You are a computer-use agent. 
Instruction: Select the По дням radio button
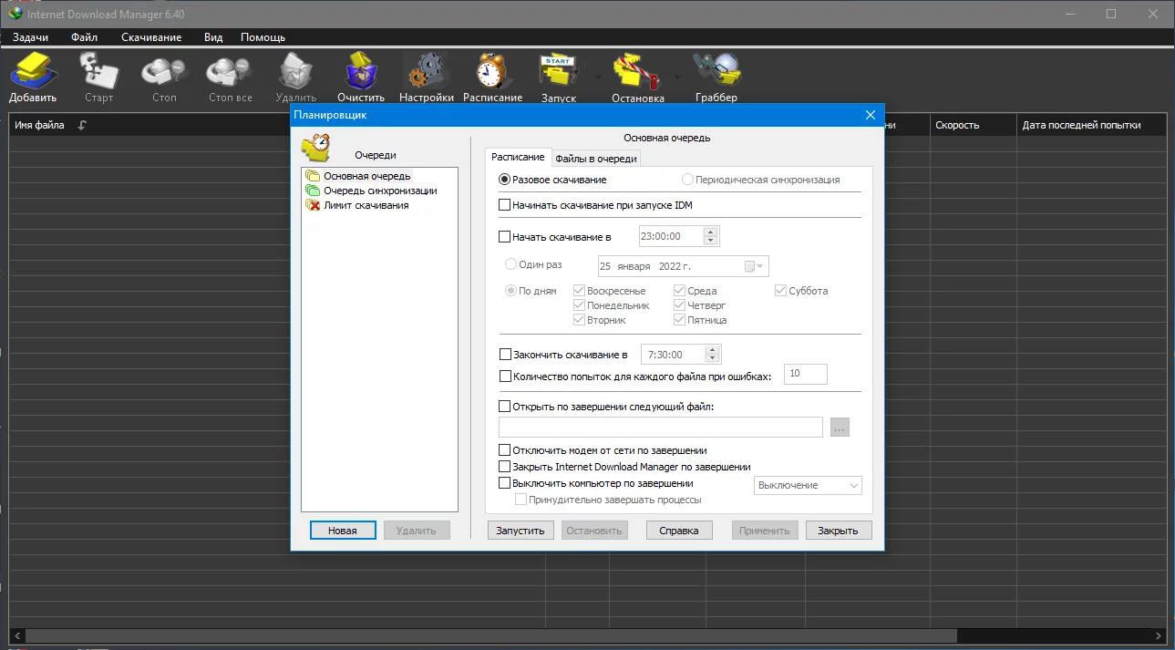coord(510,291)
